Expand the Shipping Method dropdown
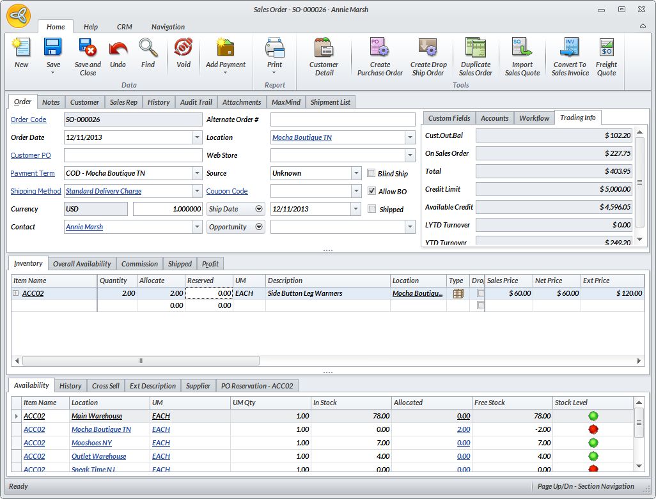The width and height of the screenshot is (656, 499). [196, 191]
